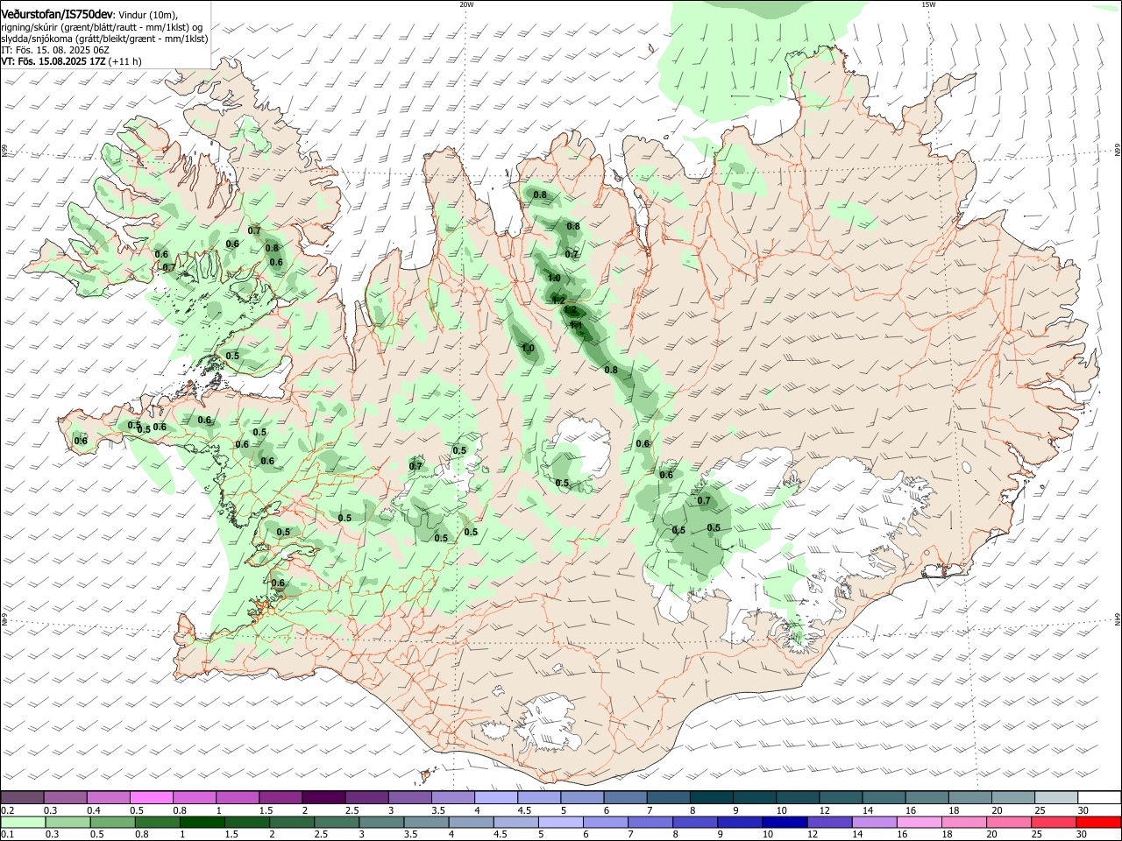The height and width of the screenshot is (841, 1122).
Task: Click the darkest purple swatch at 2 in the upper legend
Action: click(x=323, y=798)
